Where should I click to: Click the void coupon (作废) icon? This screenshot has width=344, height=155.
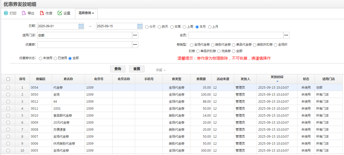(x=42, y=13)
